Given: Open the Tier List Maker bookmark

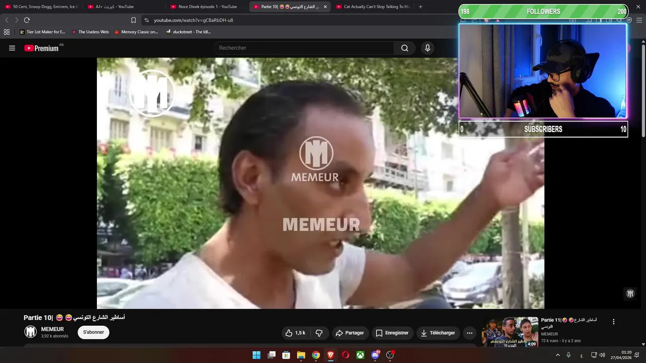Looking at the screenshot, I should pos(42,32).
